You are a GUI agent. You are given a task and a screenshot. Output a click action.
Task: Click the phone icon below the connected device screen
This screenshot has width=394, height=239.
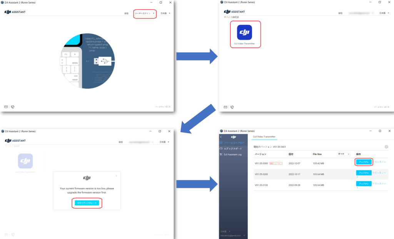231,107
